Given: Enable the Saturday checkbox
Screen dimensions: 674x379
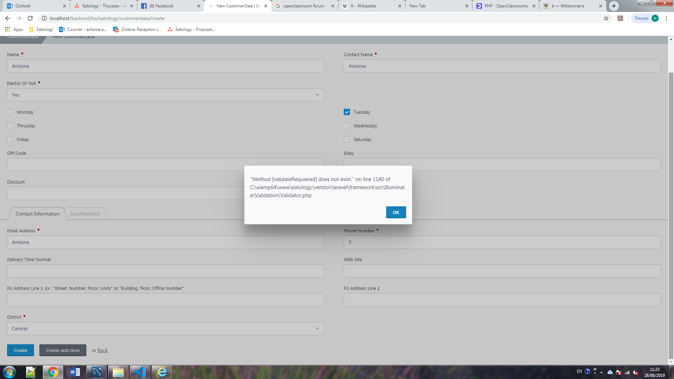Looking at the screenshot, I should (x=347, y=139).
